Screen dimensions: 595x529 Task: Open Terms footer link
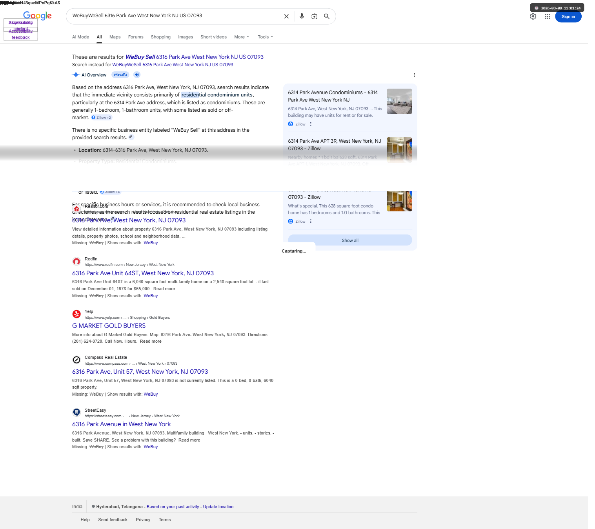[x=165, y=520]
